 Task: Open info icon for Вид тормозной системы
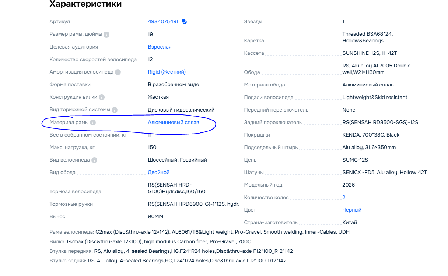[x=115, y=110]
